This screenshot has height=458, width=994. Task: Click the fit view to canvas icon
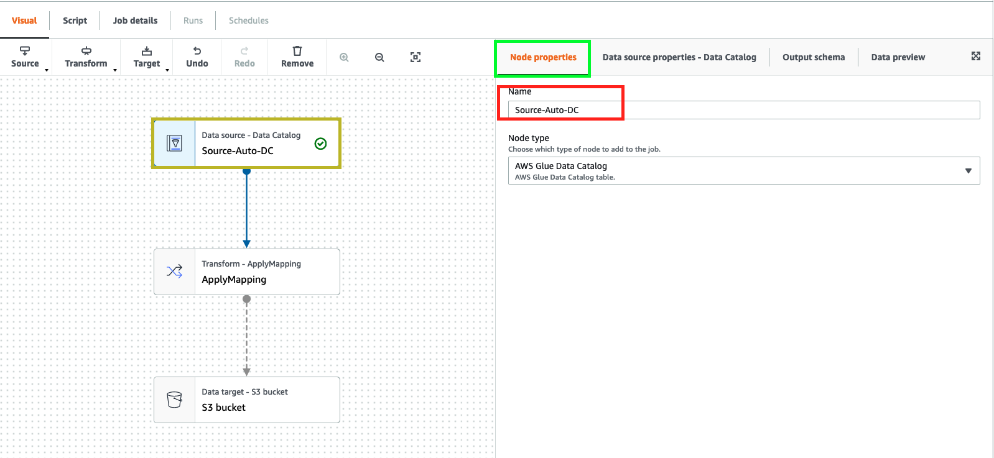point(416,57)
